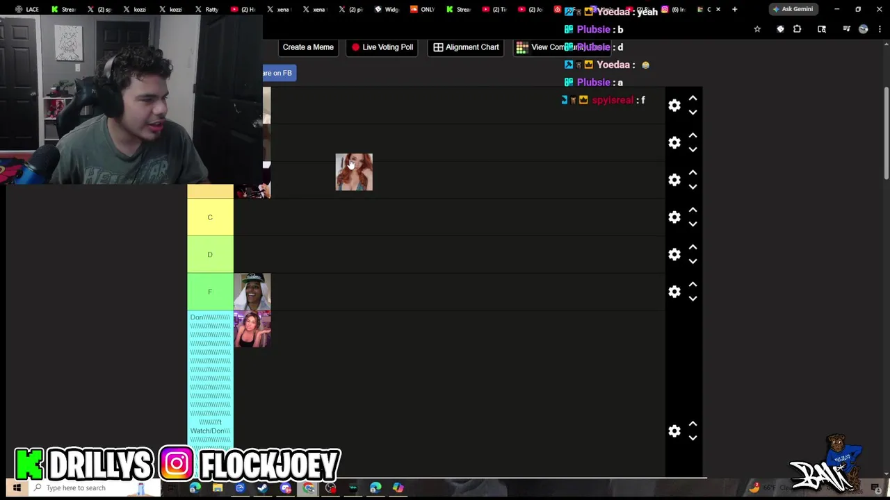Open Steam from the taskbar

(263, 487)
